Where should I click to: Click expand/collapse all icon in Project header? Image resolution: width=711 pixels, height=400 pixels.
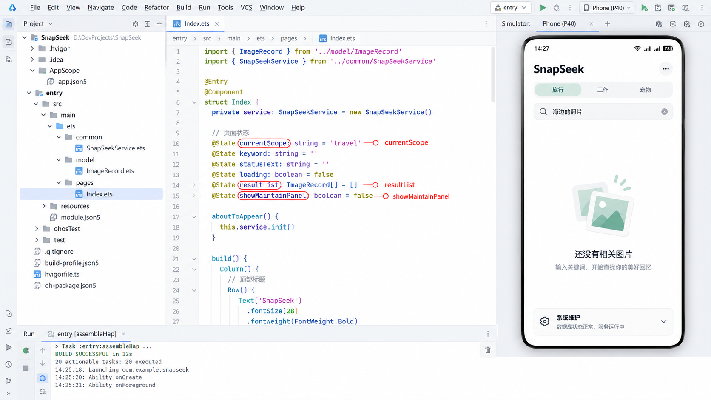[x=147, y=24]
